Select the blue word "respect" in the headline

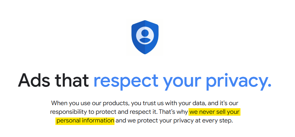tap(126, 82)
